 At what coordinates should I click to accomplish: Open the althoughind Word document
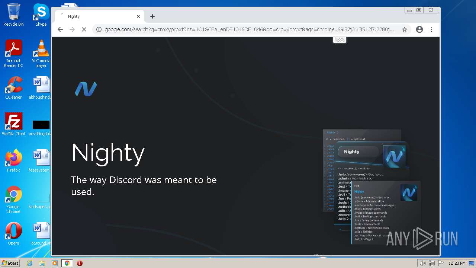40,88
